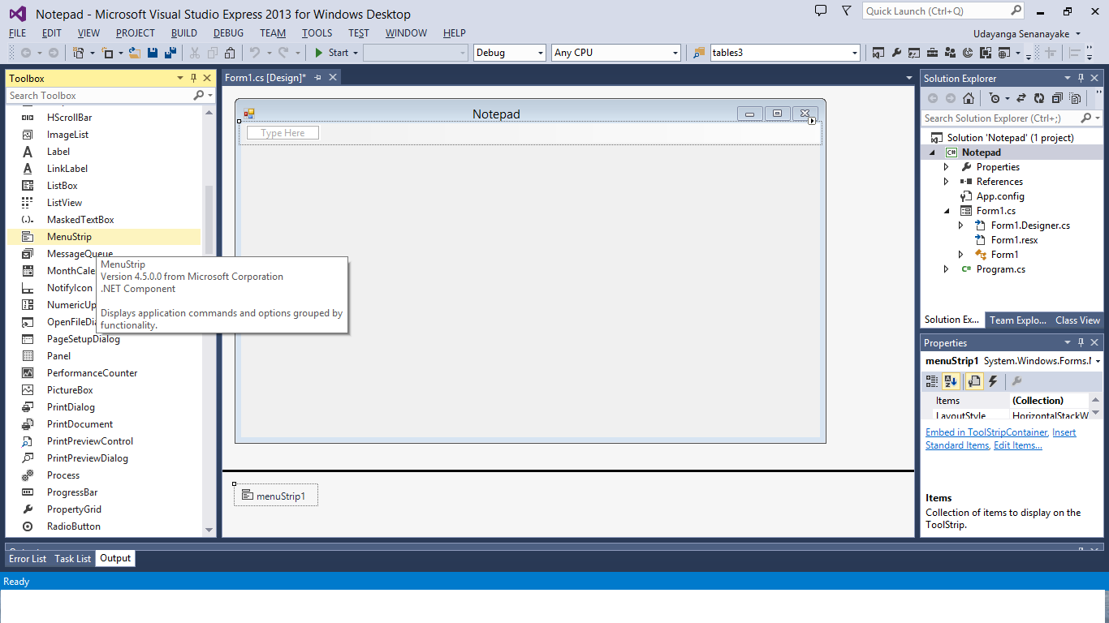1109x623 pixels.
Task: Click the Pending Changes Filter clock icon
Action: tap(995, 98)
